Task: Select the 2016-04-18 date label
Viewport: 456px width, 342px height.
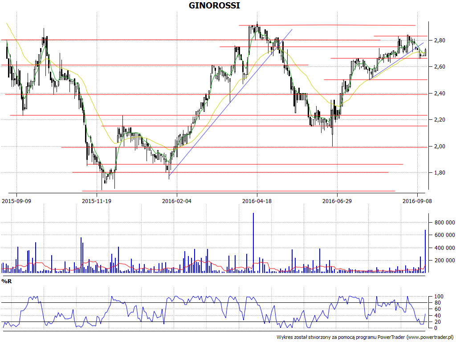Action: [x=257, y=201]
